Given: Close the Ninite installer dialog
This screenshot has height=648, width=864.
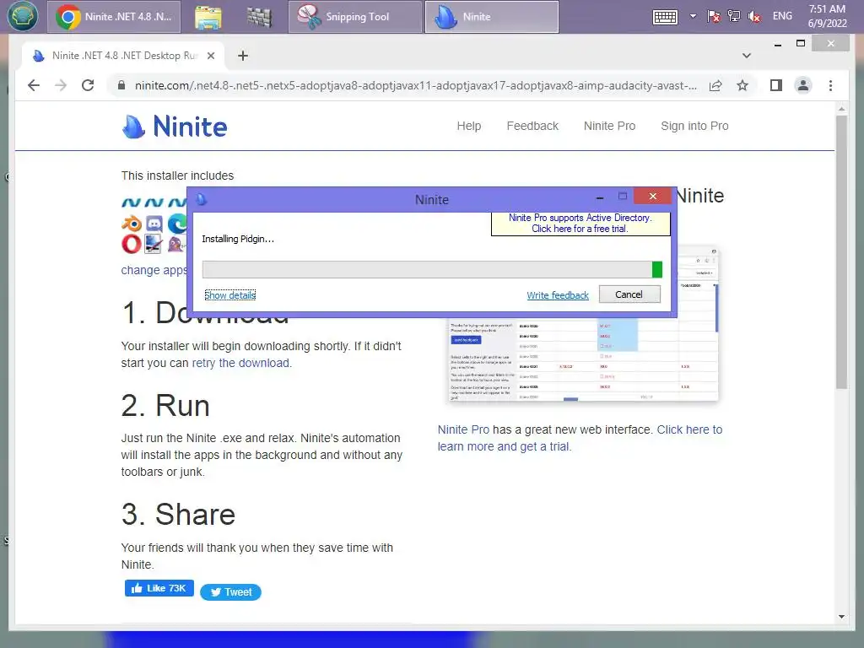Looking at the screenshot, I should coord(652,196).
